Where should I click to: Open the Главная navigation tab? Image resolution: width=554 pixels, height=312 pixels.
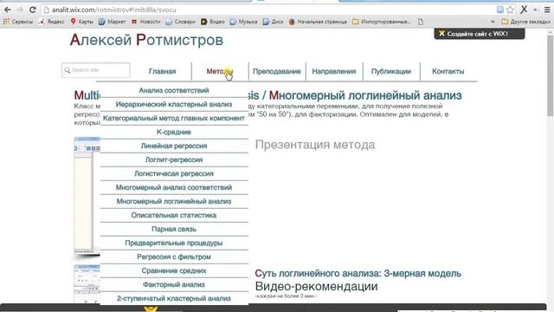pyautogui.click(x=162, y=71)
